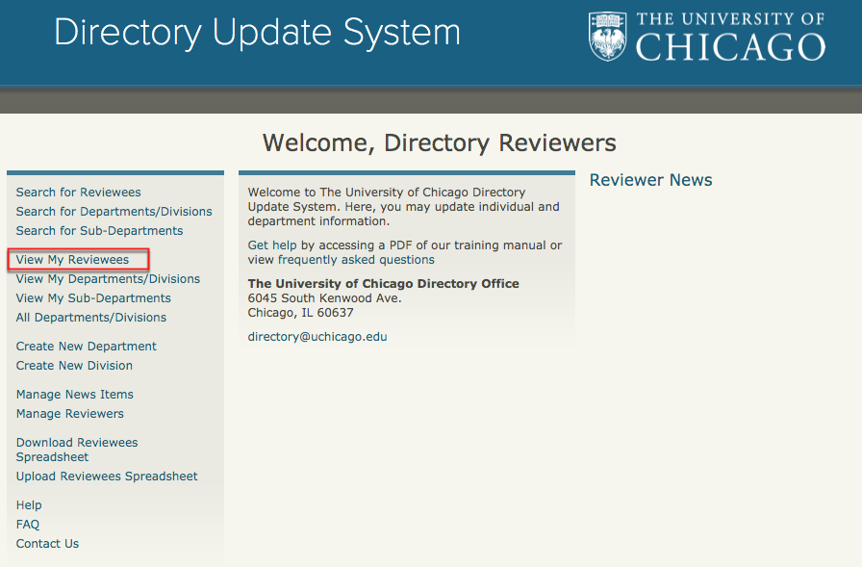Select 'Chicago, IL 60637' text
This screenshot has height=567, width=862.
301,312
